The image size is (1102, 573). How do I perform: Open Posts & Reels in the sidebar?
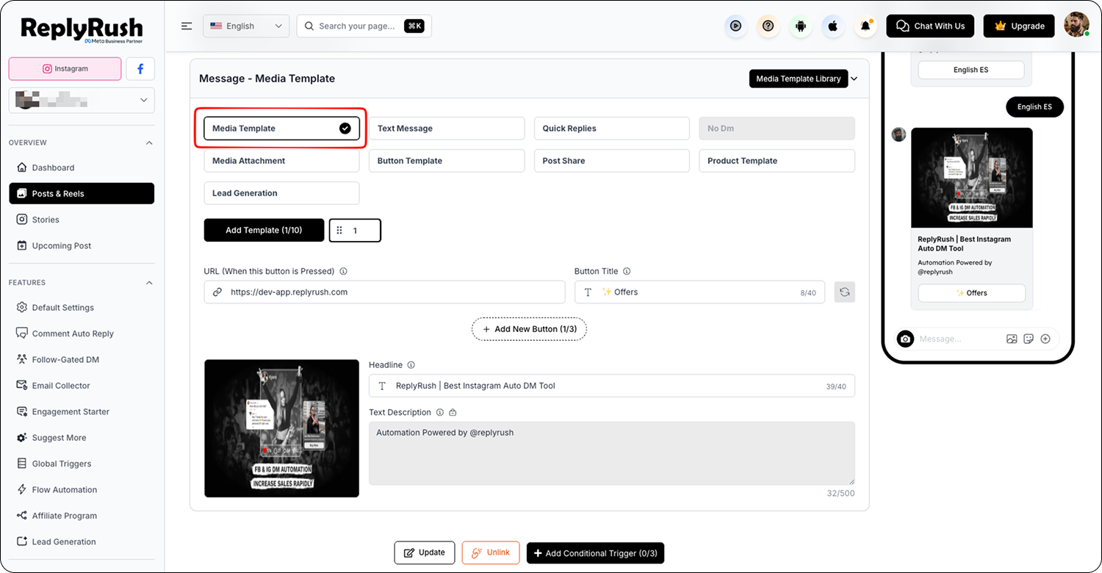pos(82,194)
